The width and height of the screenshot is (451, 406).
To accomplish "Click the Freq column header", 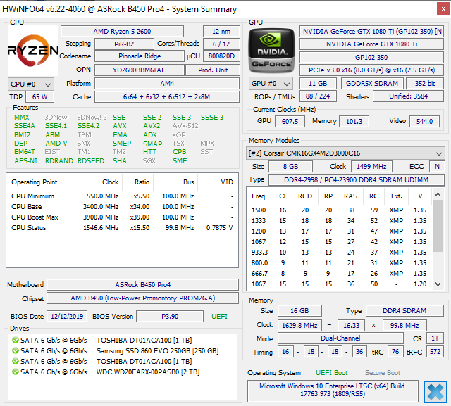I will (259, 196).
